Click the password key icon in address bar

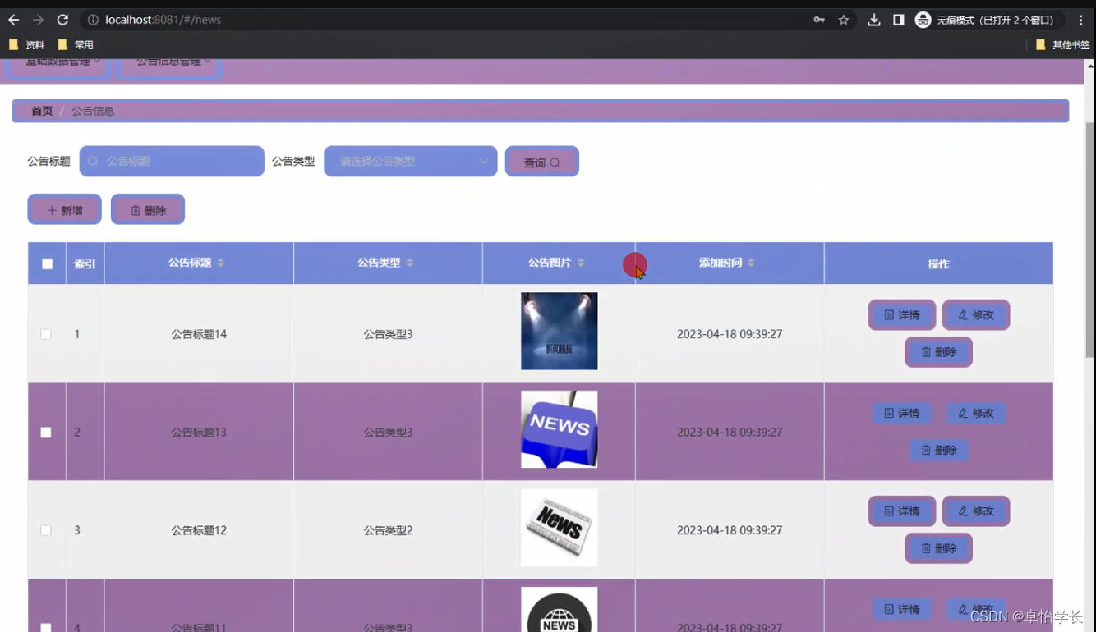click(x=819, y=20)
